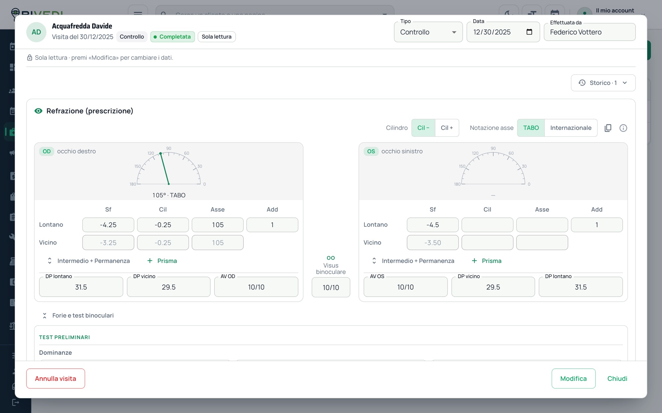Expand left eye Intermedio + Permanenza
The height and width of the screenshot is (413, 662).
(x=413, y=261)
